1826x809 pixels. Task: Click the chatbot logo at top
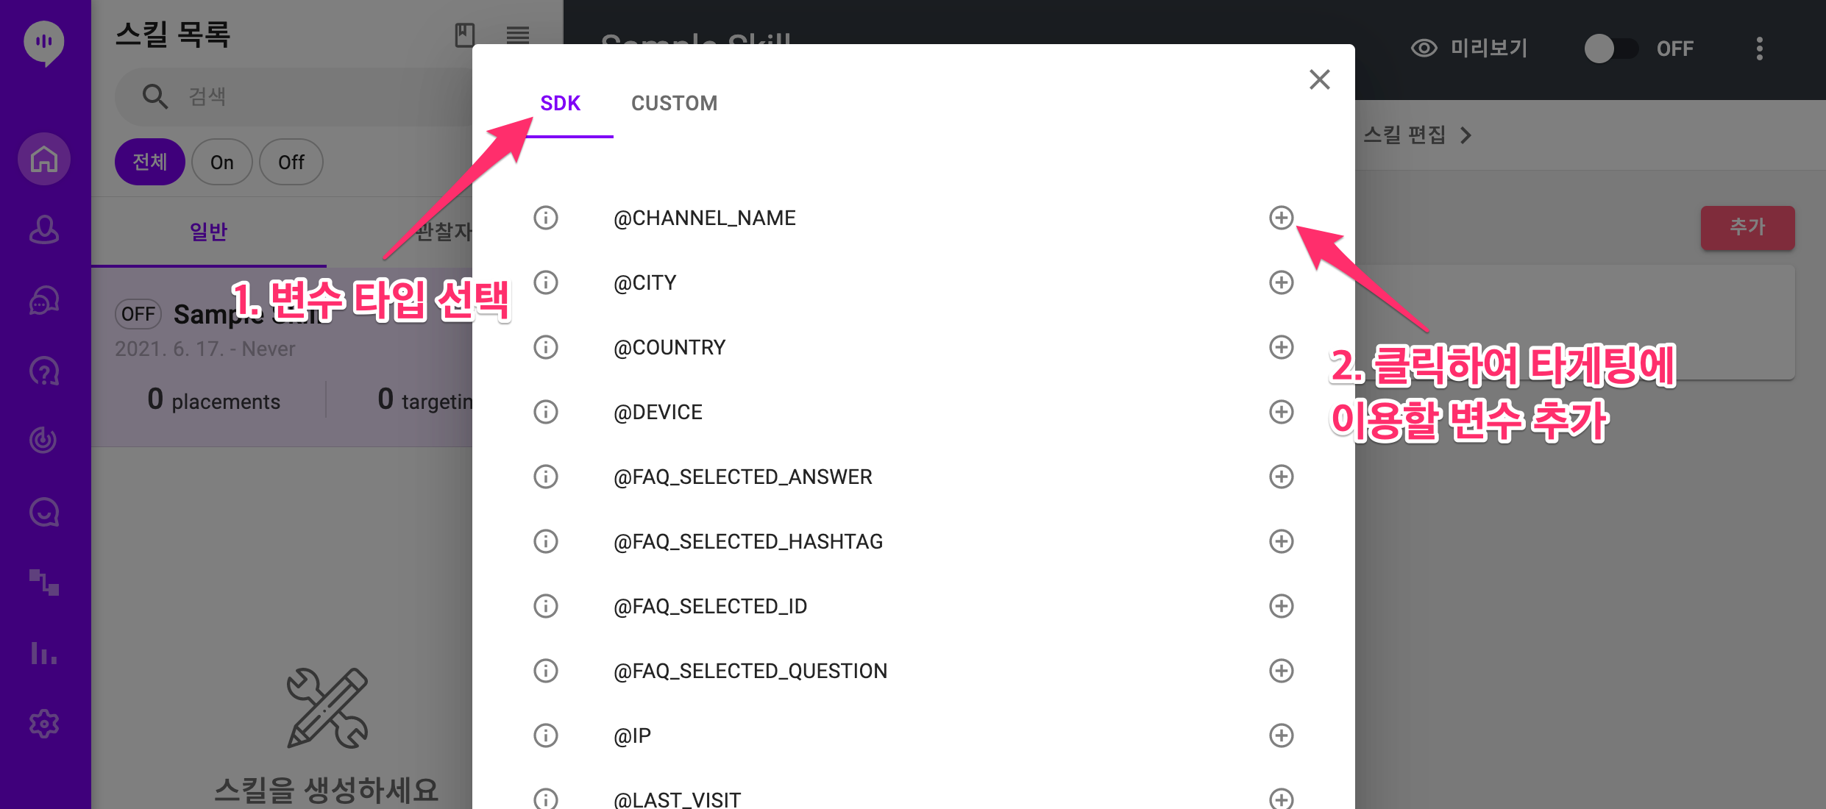click(x=44, y=43)
